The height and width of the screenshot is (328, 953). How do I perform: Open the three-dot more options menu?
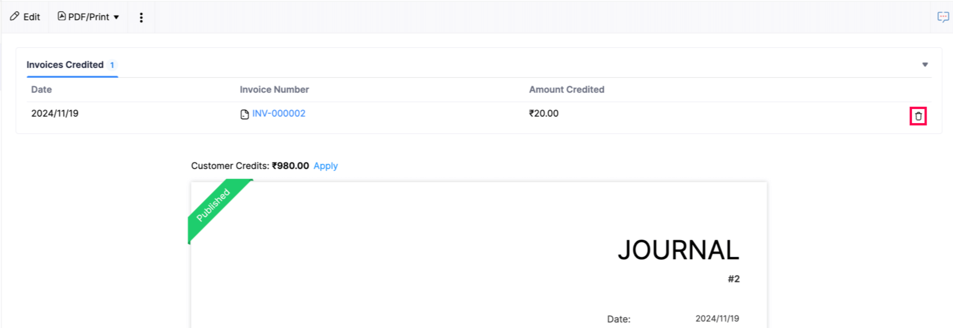[x=141, y=17]
